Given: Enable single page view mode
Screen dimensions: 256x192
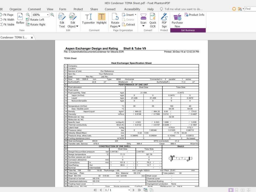Looking at the screenshot, I should (x=231, y=190).
